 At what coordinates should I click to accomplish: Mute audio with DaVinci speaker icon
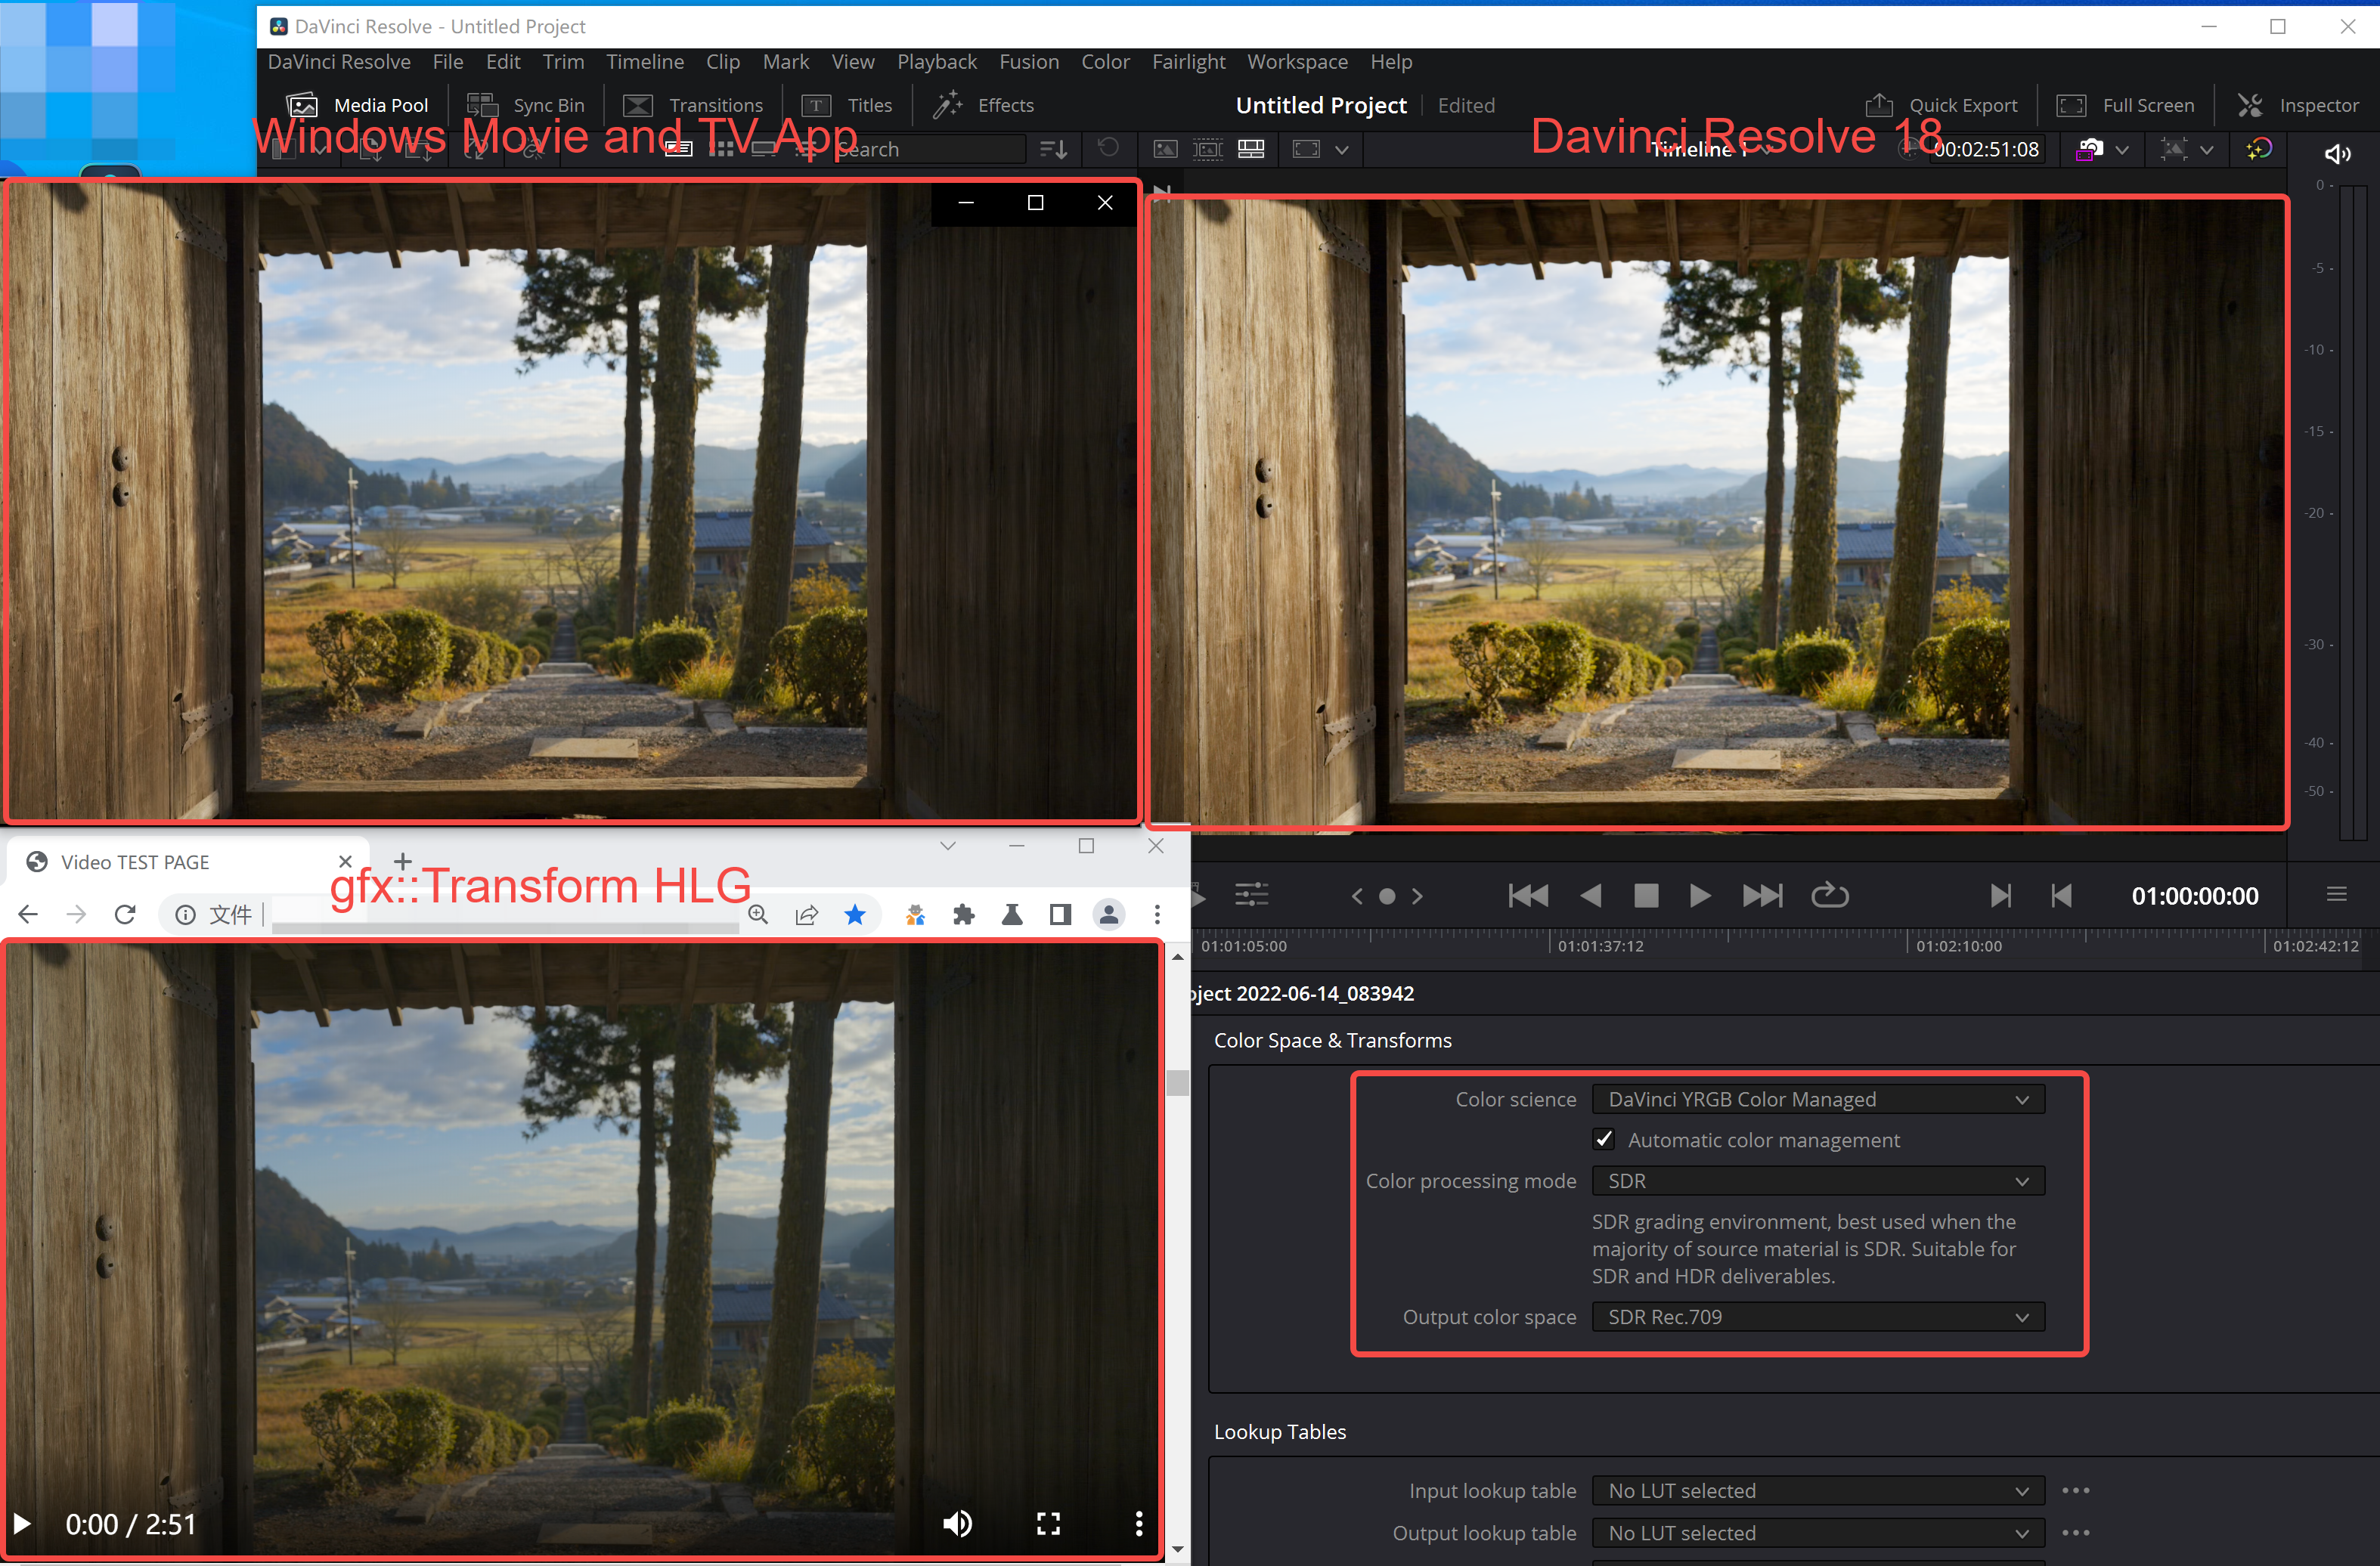click(2337, 154)
